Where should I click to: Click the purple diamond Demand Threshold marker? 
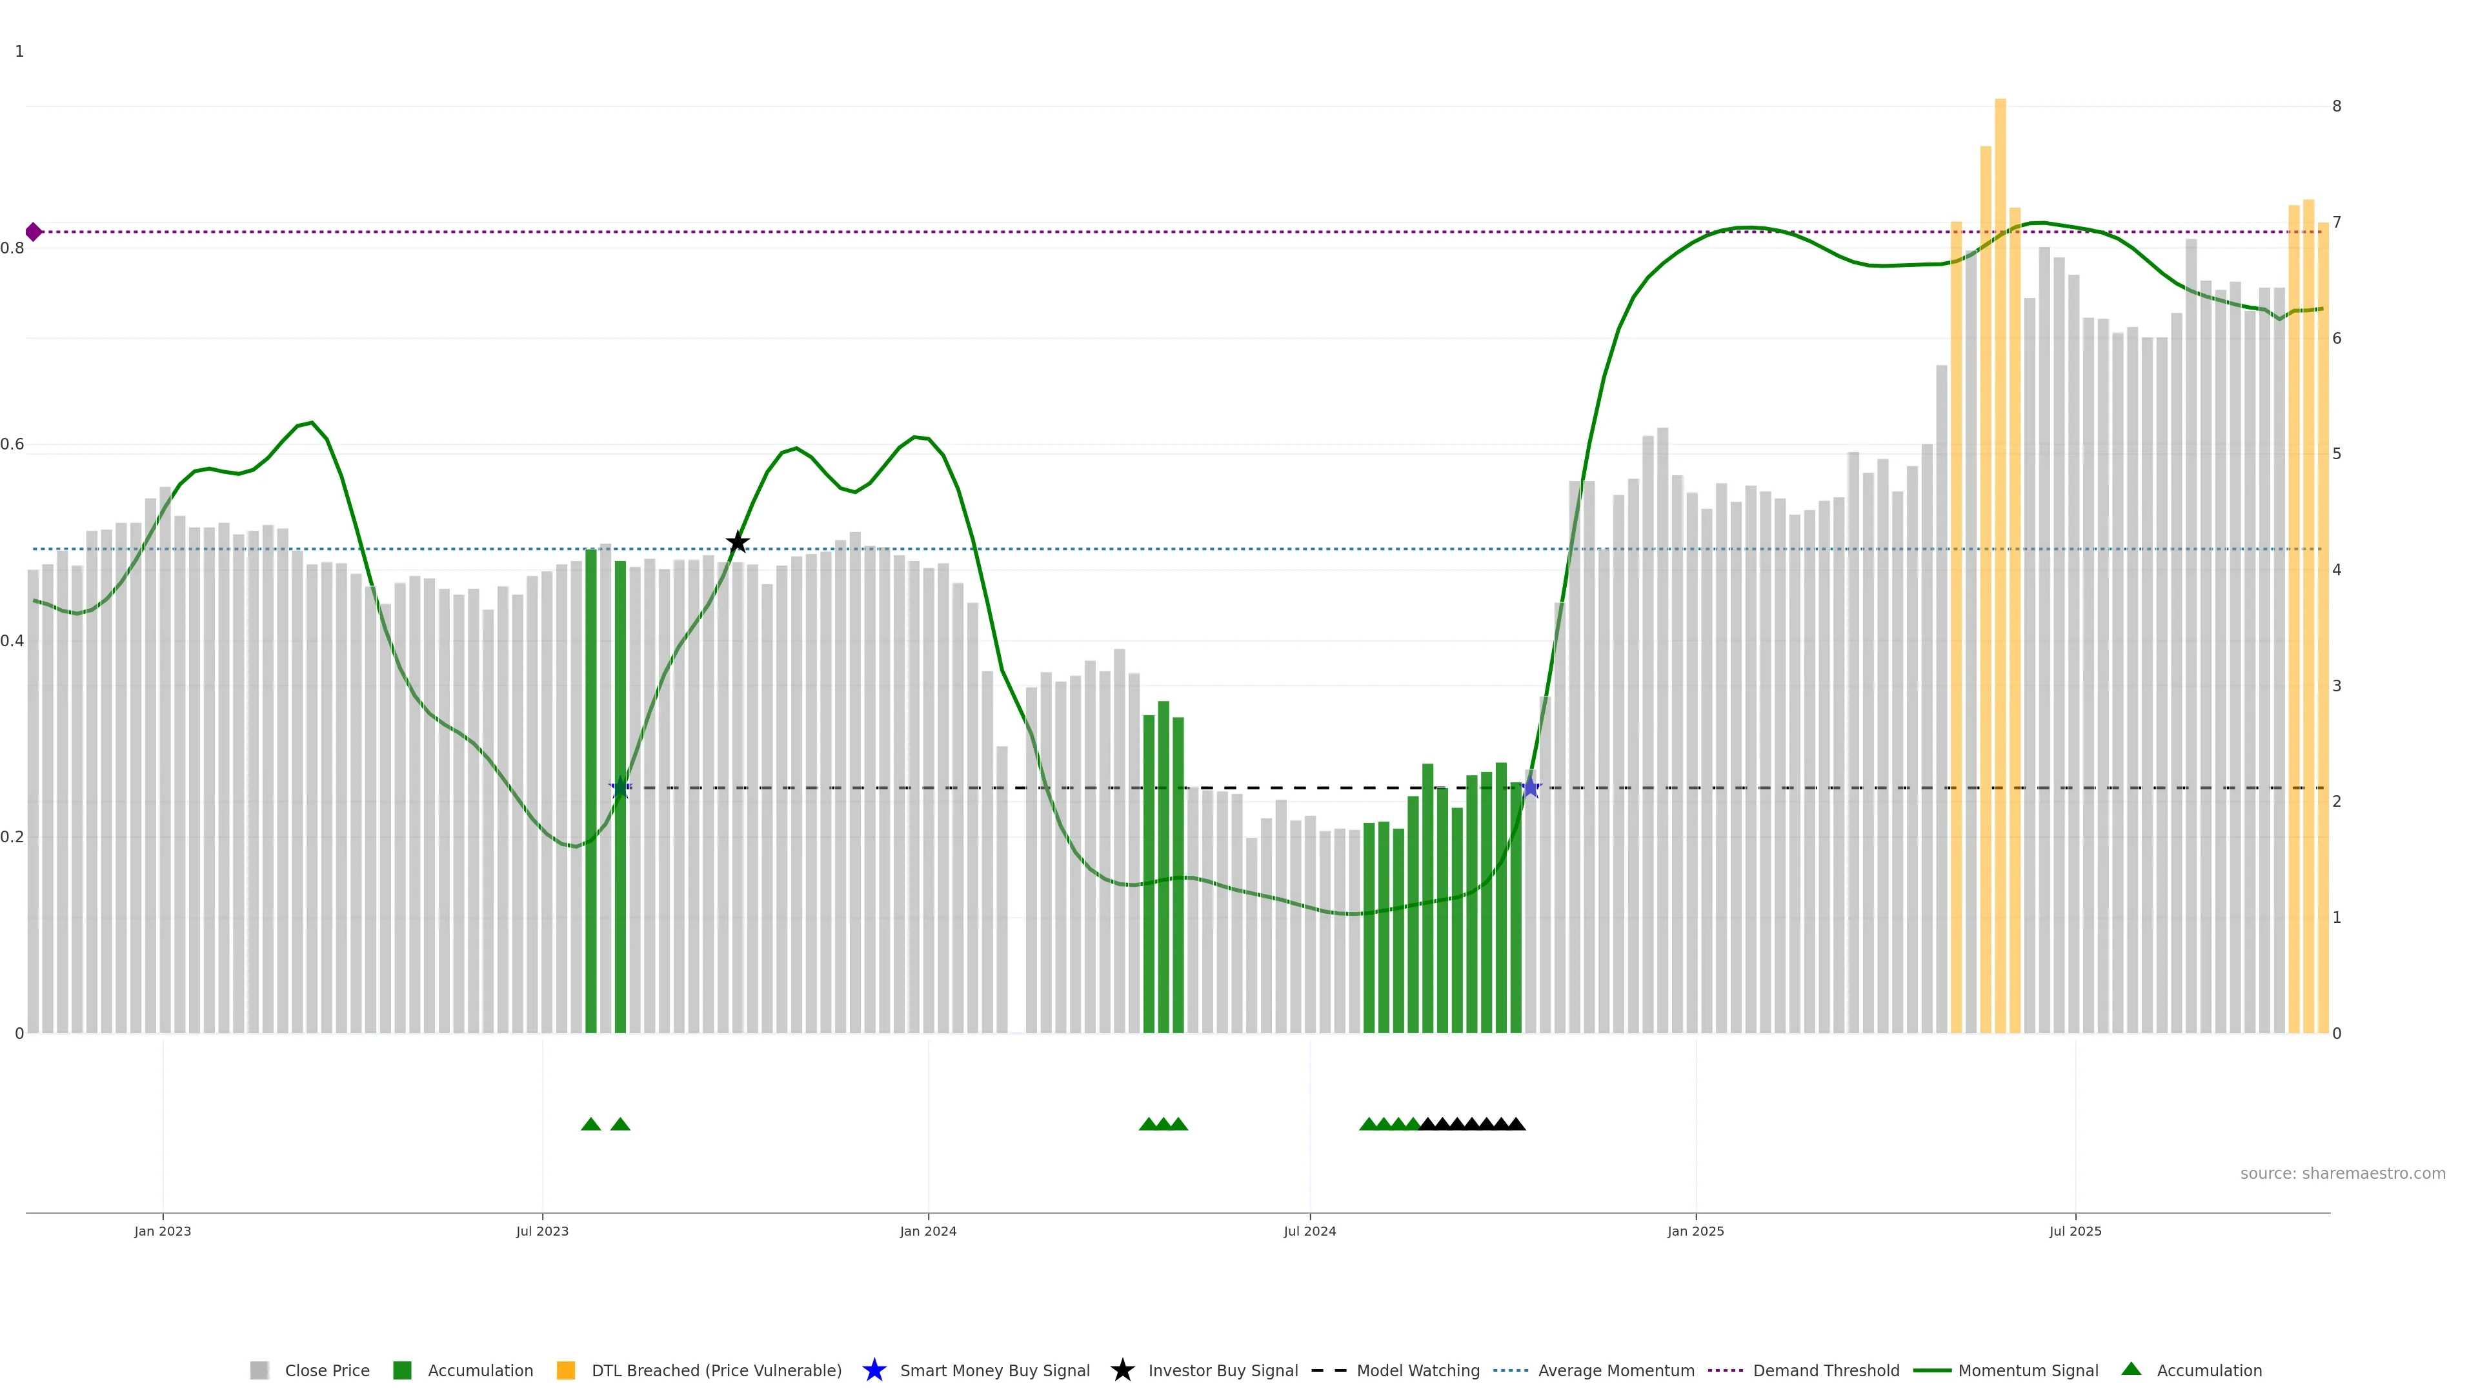click(x=34, y=232)
